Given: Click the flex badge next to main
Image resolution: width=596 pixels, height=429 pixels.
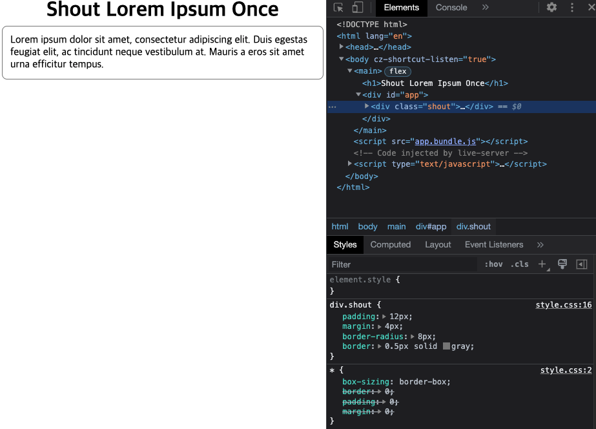Looking at the screenshot, I should pos(398,71).
